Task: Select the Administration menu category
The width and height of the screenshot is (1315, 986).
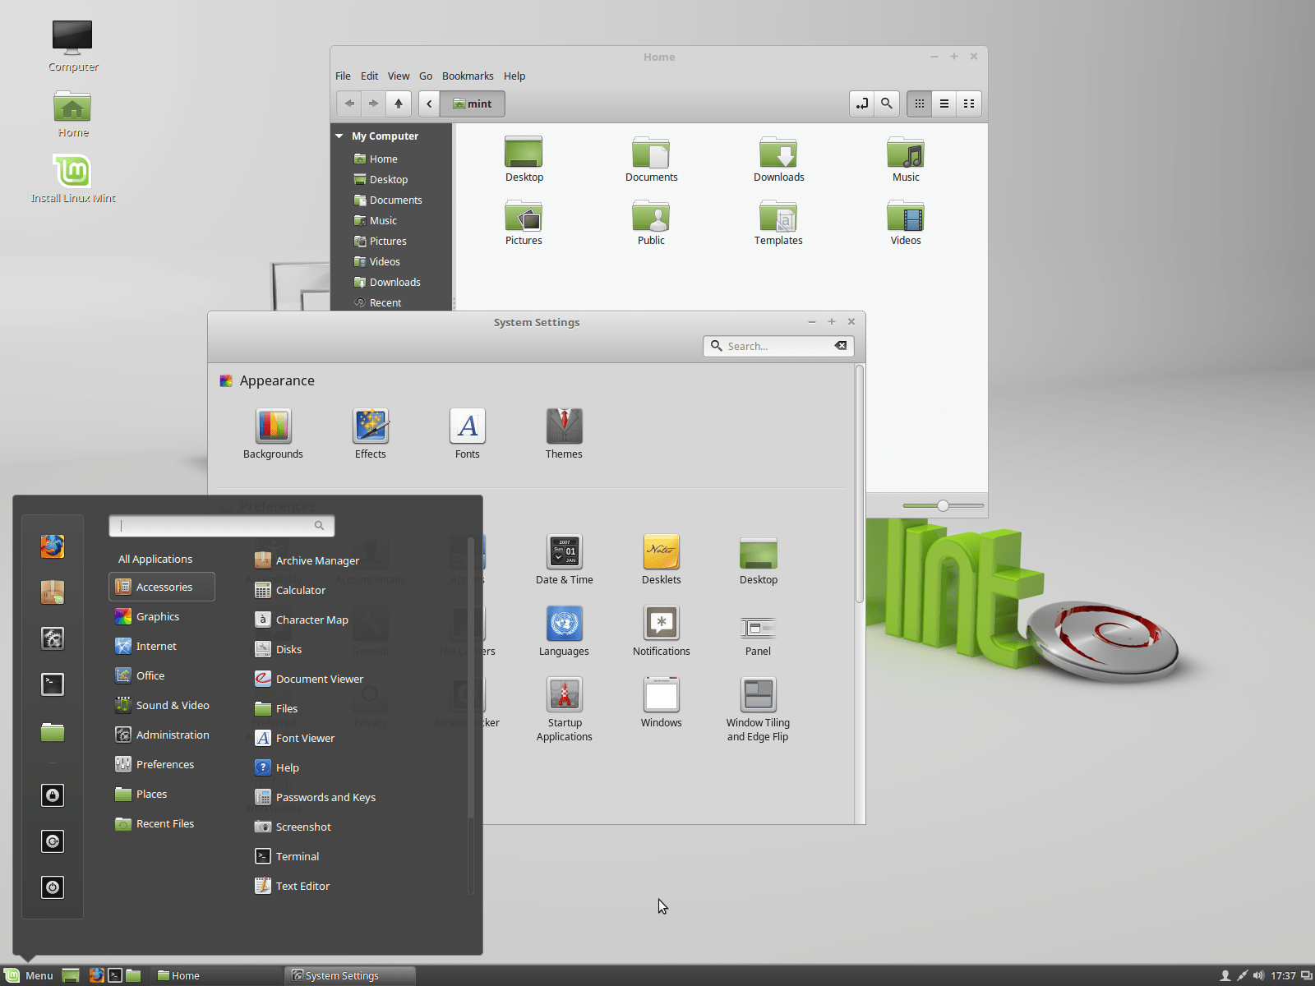Action: pos(162,735)
